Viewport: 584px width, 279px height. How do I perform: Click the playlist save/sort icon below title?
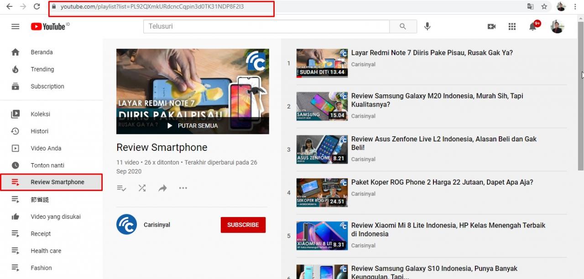[x=121, y=188]
